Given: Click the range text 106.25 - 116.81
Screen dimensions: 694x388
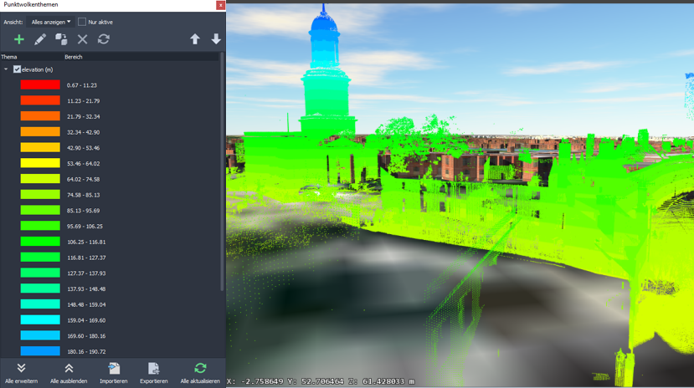Looking at the screenshot, I should (x=86, y=242).
